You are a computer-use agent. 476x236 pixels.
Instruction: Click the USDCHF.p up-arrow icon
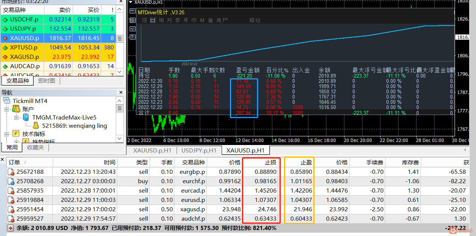tap(5, 19)
